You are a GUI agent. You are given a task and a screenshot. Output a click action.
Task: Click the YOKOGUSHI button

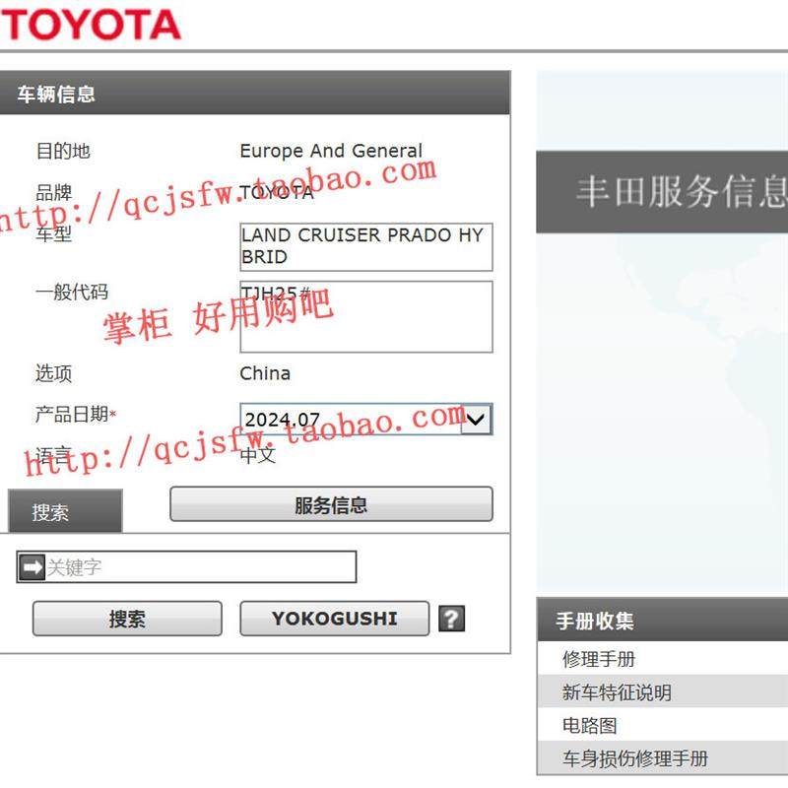[x=335, y=619]
